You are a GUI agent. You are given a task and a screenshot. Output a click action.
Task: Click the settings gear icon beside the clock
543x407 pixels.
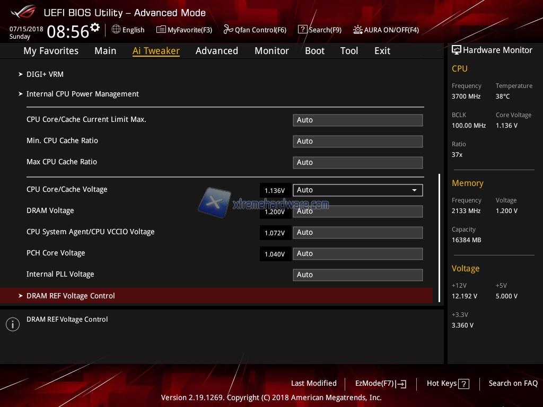click(x=95, y=27)
